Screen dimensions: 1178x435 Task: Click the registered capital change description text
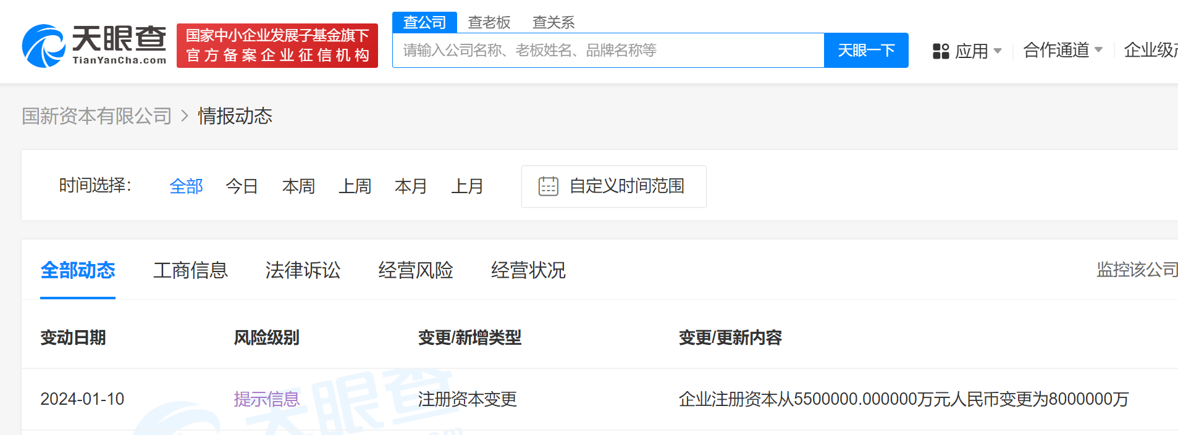click(904, 399)
